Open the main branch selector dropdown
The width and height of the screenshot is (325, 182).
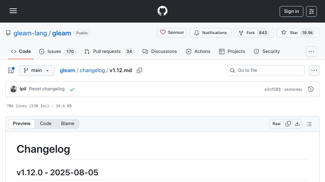point(37,70)
